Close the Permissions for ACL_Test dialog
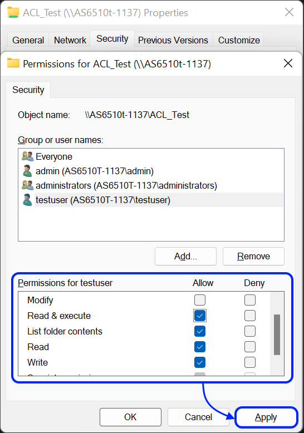304x433 pixels. (288, 63)
